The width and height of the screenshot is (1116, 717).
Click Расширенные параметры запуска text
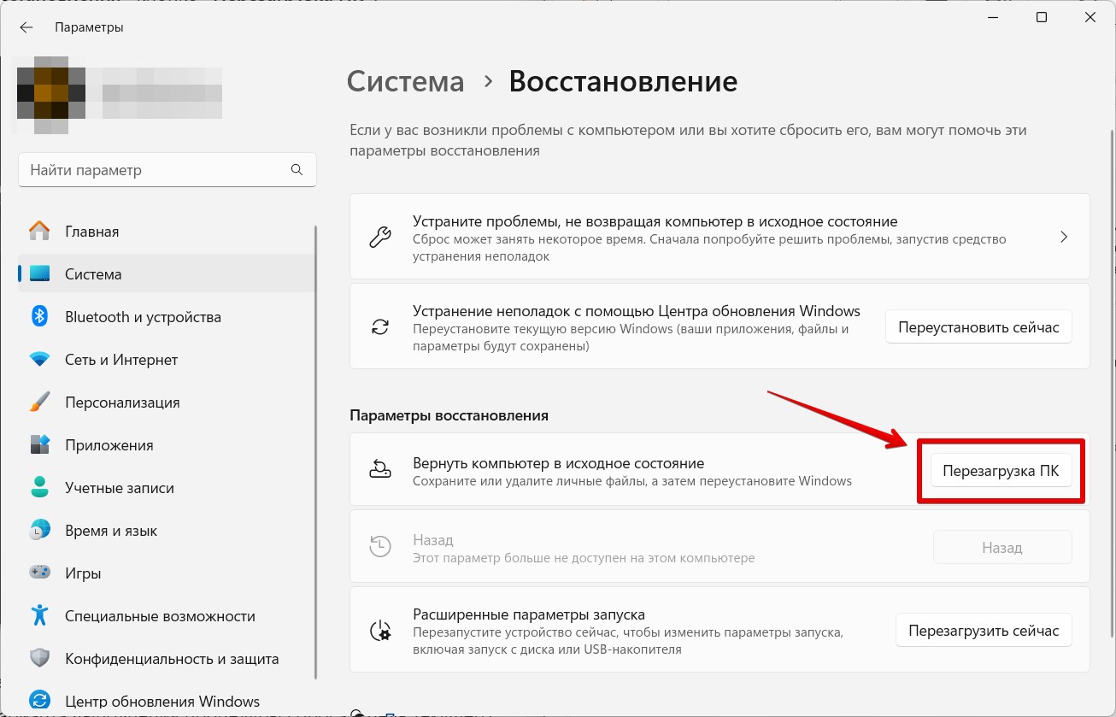(529, 614)
